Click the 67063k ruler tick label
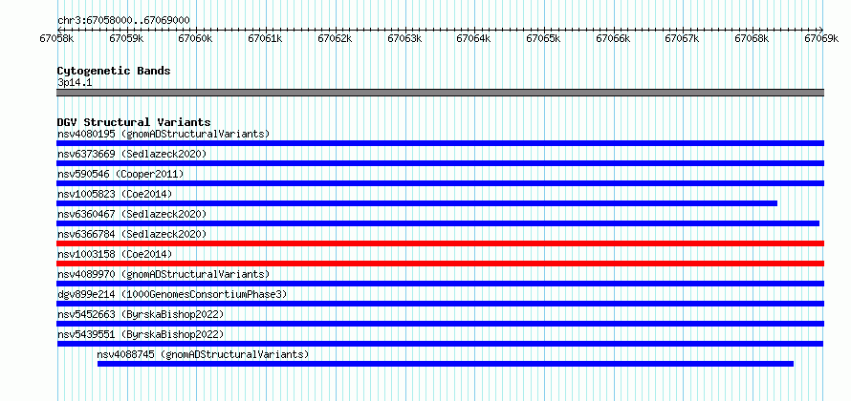This screenshot has width=851, height=401. 404,38
